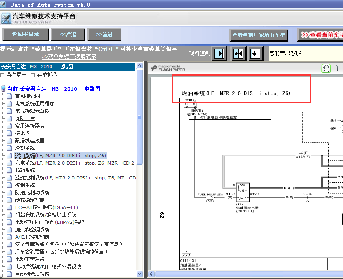
Task: Open A/C压缩机控制 tree item
Action: tap(32, 237)
